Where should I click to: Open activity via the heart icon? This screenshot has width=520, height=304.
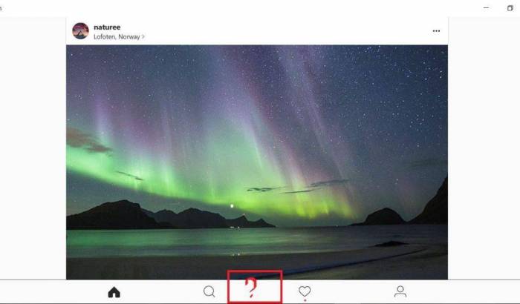(305, 291)
